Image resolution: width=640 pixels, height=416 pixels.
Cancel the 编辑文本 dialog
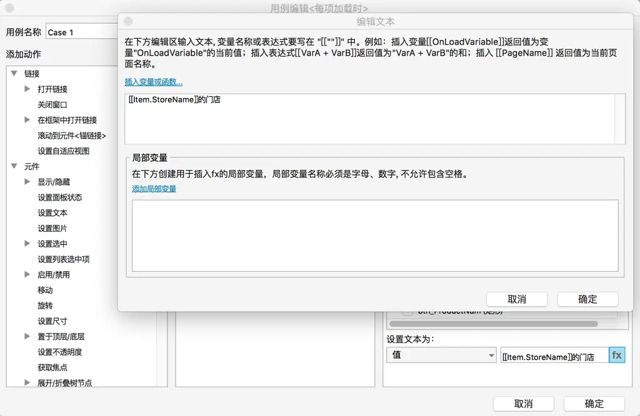coord(517,299)
